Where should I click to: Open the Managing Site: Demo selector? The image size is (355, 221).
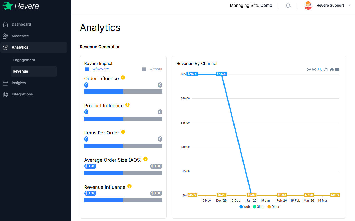pos(251,5)
